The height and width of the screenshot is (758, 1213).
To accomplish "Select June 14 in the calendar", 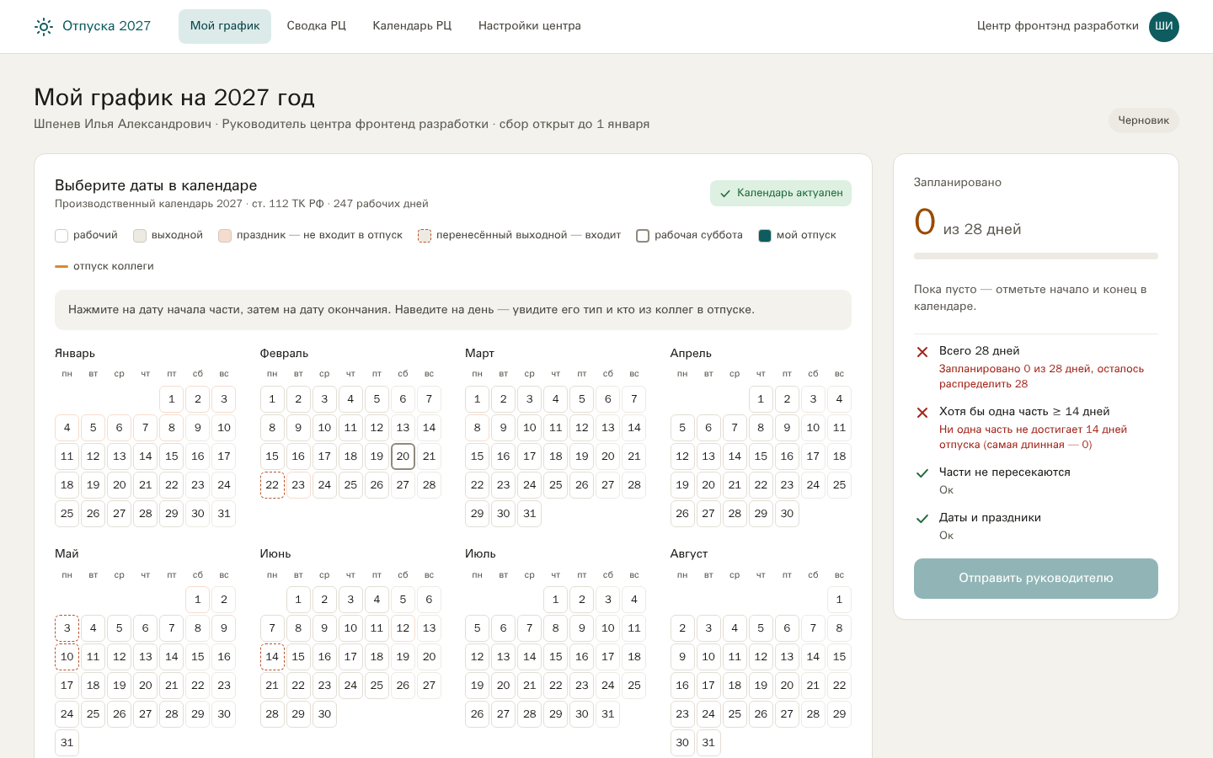I will 272,656.
